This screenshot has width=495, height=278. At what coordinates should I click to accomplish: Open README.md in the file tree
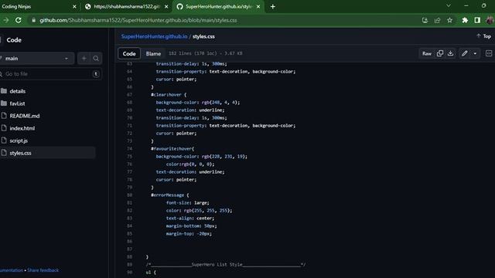25,116
